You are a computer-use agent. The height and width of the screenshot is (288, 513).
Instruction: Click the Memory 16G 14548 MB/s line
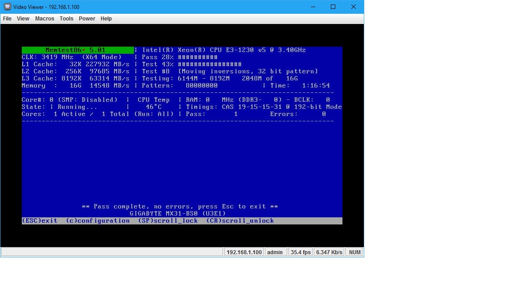pos(76,85)
